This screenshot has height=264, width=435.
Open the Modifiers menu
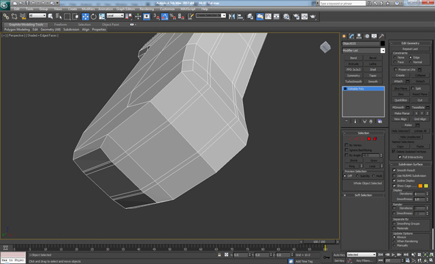[x=88, y=9]
